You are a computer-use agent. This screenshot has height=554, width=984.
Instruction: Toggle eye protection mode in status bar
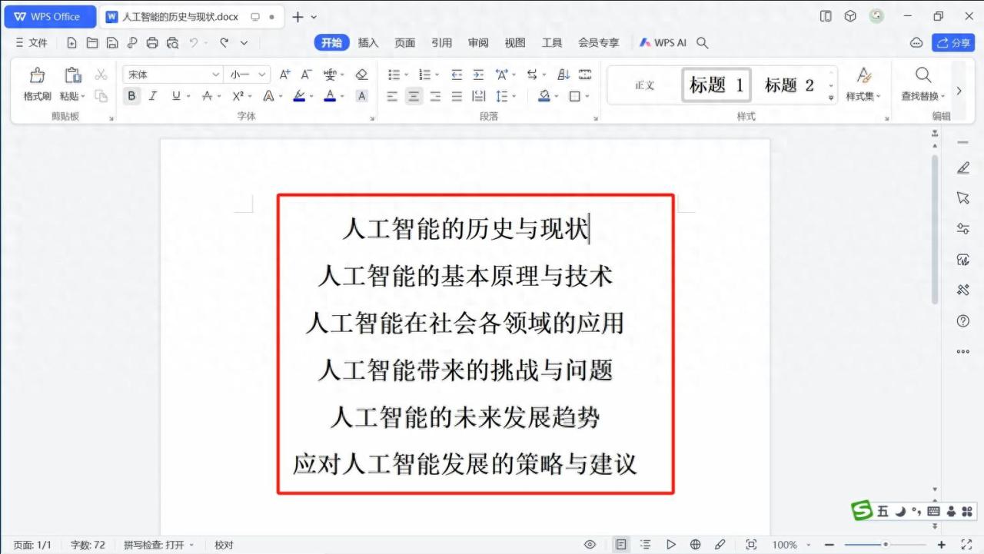click(590, 545)
